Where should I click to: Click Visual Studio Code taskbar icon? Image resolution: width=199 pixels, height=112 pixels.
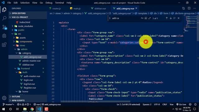[x=39, y=109]
